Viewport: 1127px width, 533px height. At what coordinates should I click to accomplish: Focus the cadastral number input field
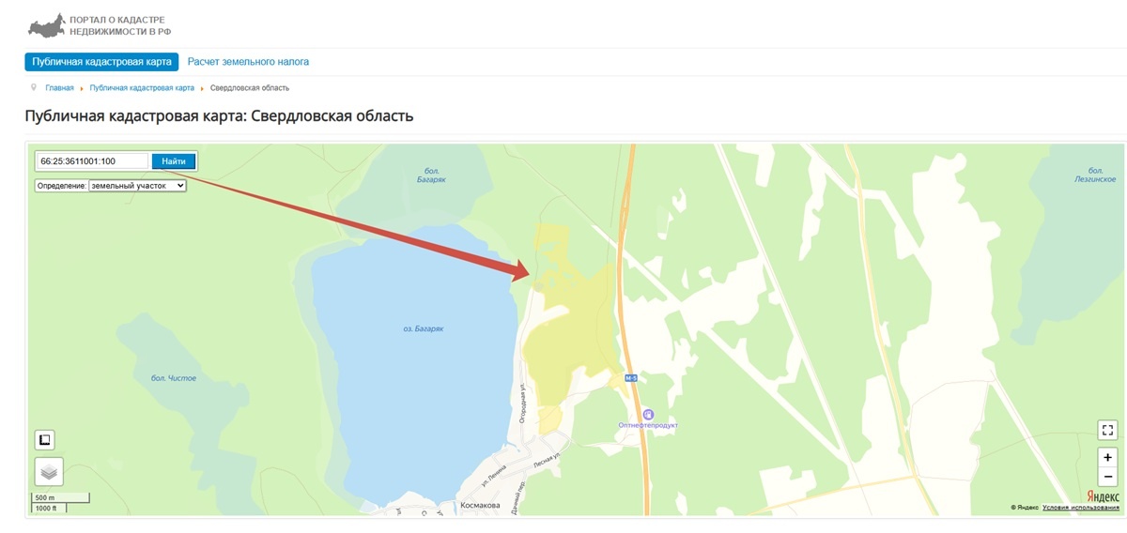pyautogui.click(x=93, y=161)
